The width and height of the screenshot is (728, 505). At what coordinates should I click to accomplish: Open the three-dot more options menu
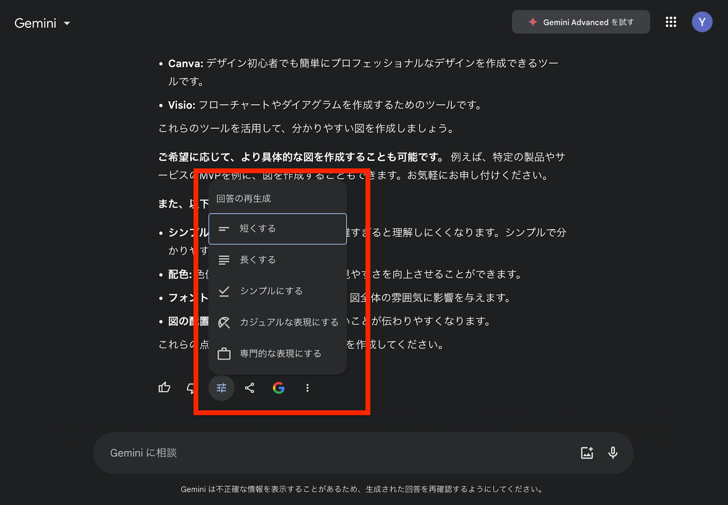point(308,388)
